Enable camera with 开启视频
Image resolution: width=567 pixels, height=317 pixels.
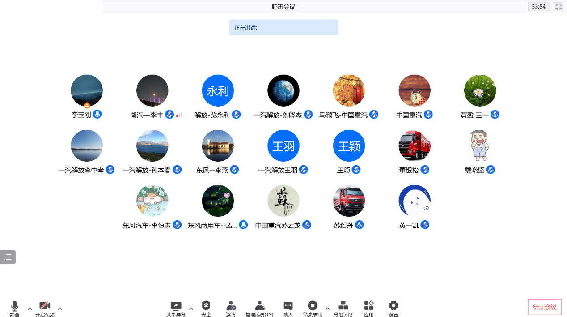45,309
